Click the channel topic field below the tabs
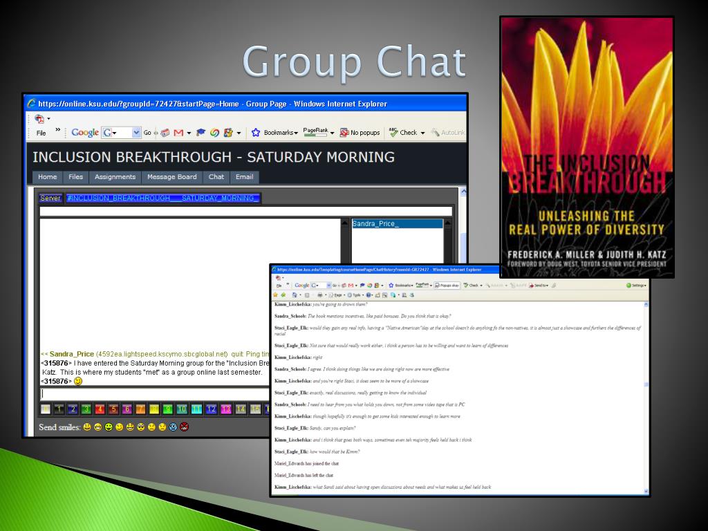This screenshot has width=708, height=531. (245, 212)
